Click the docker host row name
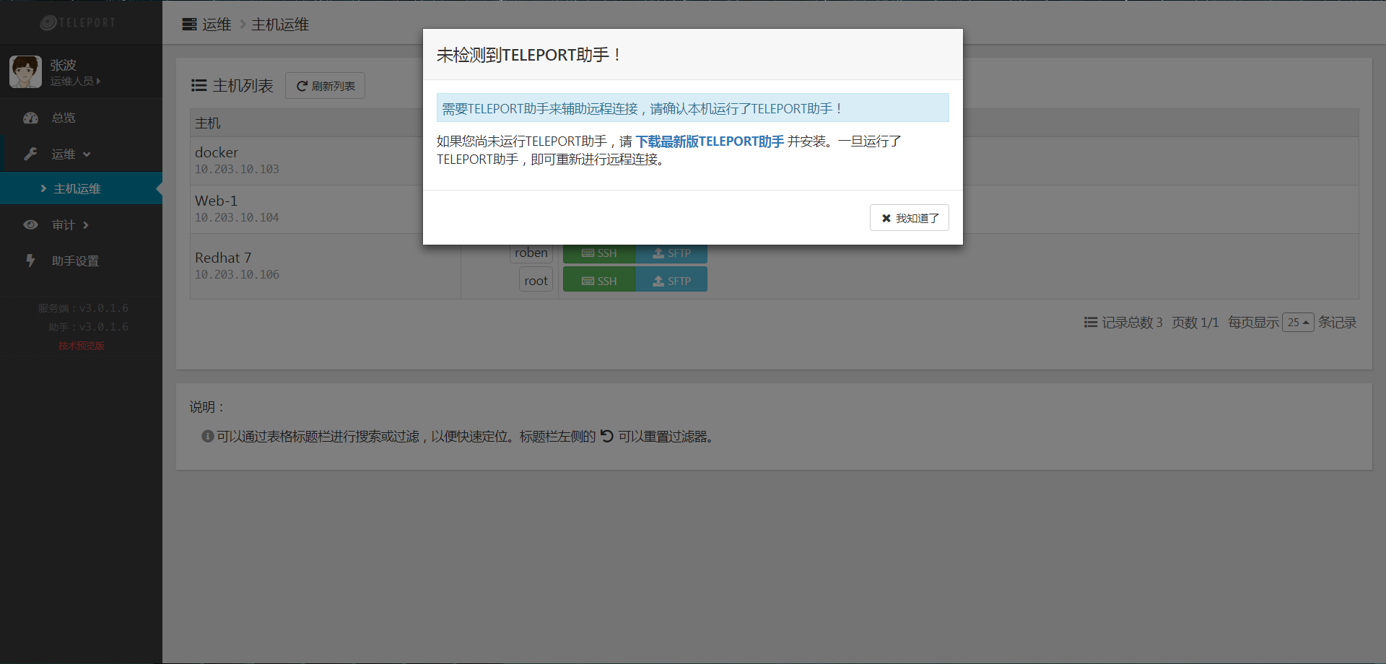1386x664 pixels. 217,152
